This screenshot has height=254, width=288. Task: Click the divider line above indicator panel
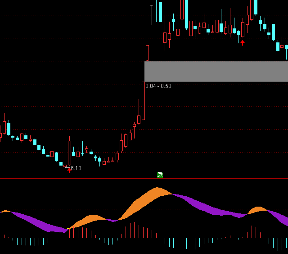[x=144, y=178]
